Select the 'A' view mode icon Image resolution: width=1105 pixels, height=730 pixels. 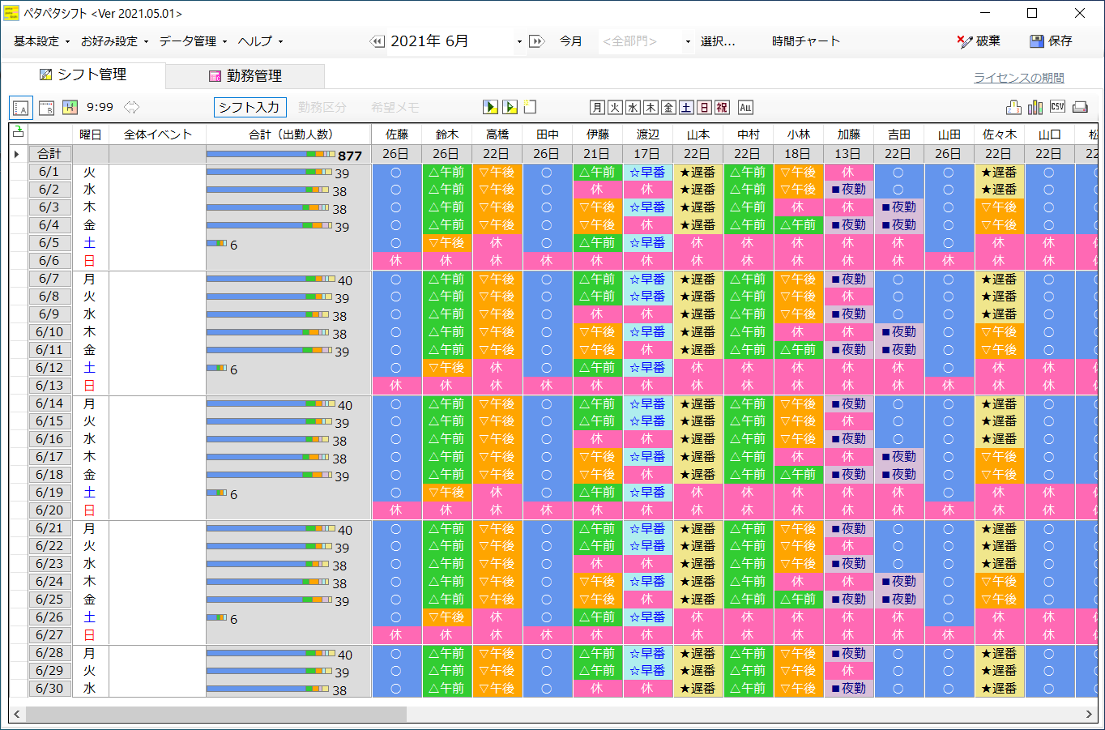[21, 107]
